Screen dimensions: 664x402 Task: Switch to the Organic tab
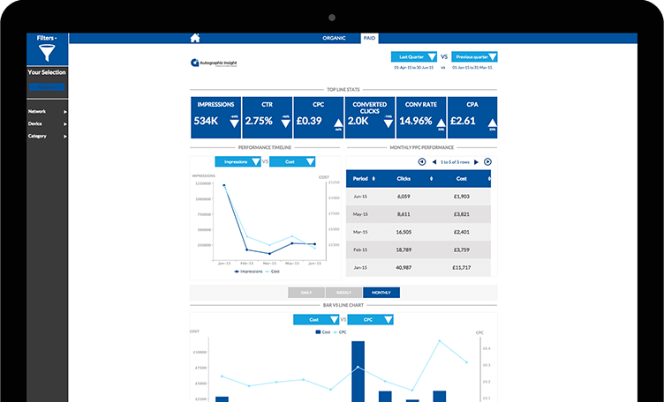pyautogui.click(x=336, y=39)
